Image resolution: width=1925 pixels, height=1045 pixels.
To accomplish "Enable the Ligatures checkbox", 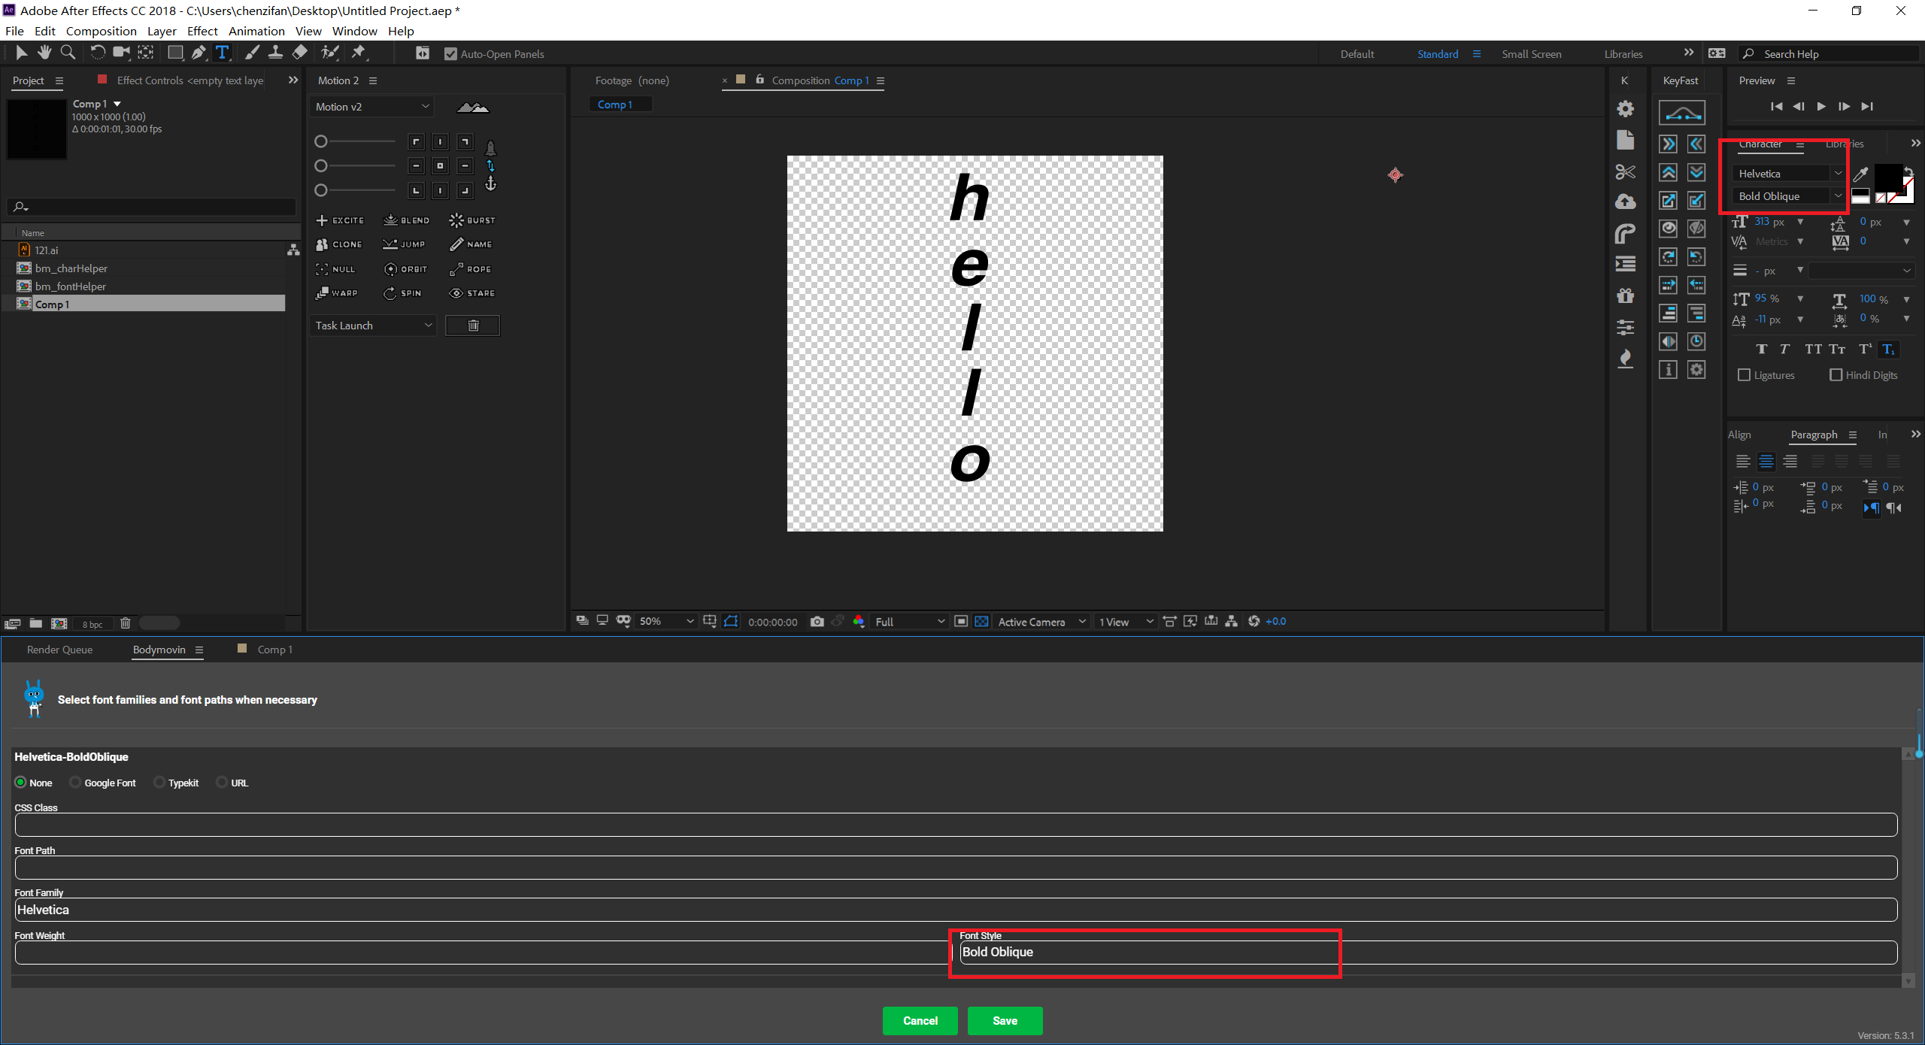I will (x=1744, y=375).
